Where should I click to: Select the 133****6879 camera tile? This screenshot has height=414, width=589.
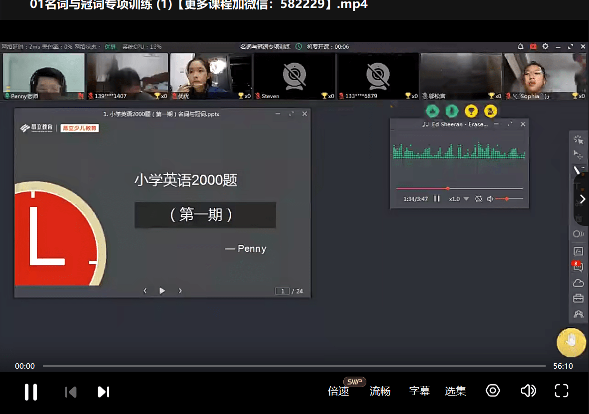tap(378, 77)
